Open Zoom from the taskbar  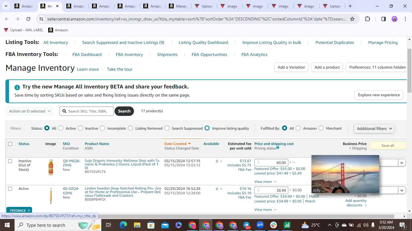pos(260,225)
